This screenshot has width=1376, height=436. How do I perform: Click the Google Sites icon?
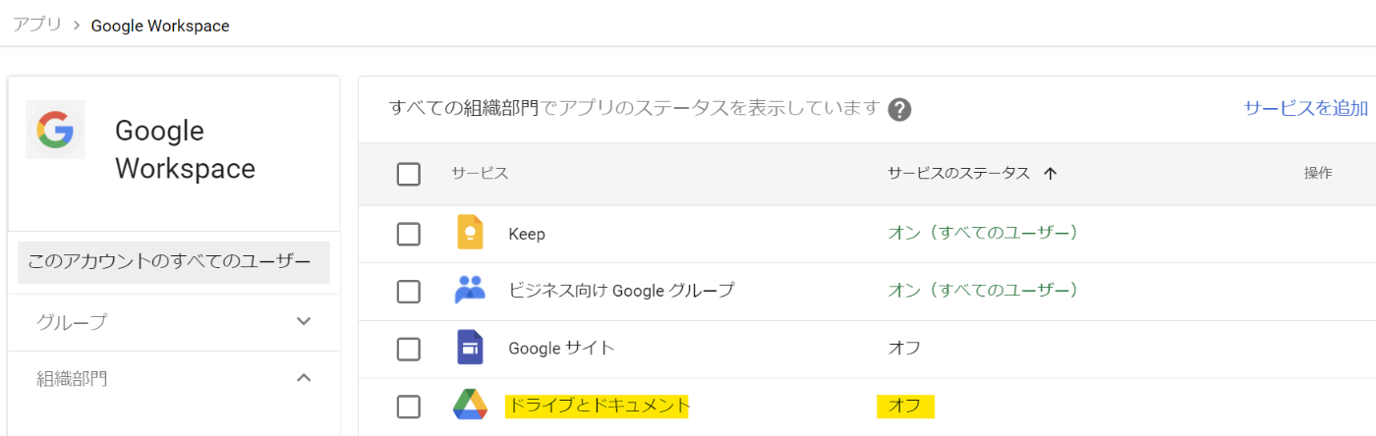[x=470, y=348]
